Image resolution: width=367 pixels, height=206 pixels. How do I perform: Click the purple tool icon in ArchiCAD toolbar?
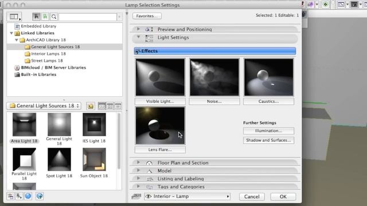(311, 5)
